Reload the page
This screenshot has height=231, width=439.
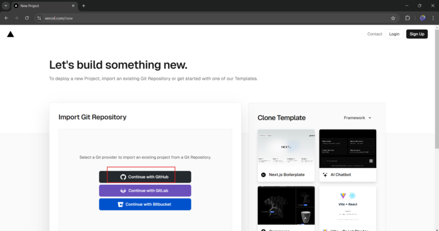point(27,18)
